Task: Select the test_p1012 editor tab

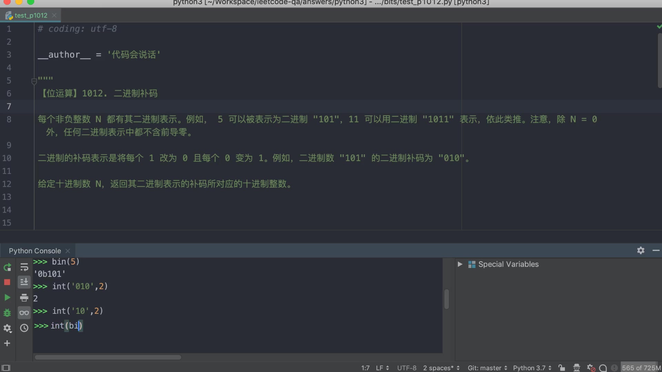Action: 31,15
